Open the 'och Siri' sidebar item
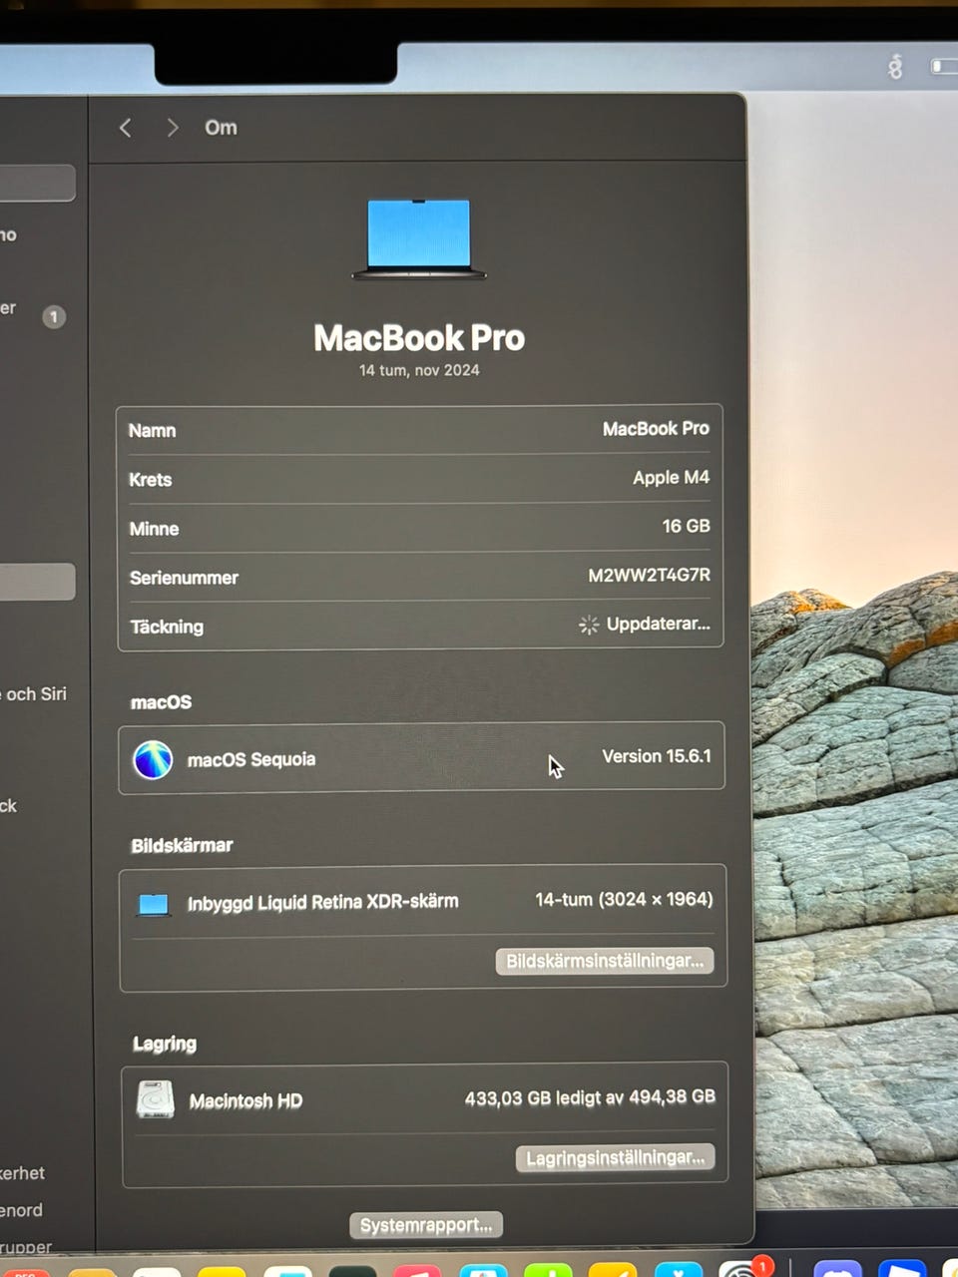958x1277 pixels. click(35, 693)
